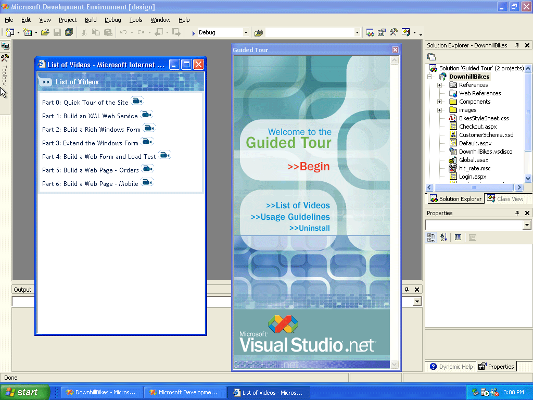Switch to List of Videos taskbar item
533x400 pixels.
268,393
